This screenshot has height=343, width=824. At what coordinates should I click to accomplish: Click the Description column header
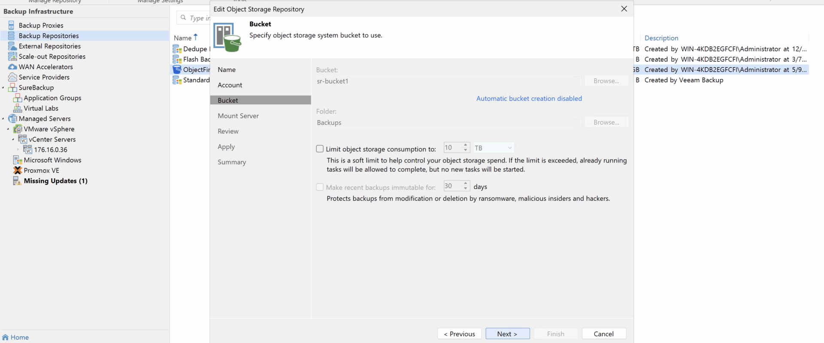(x=661, y=38)
